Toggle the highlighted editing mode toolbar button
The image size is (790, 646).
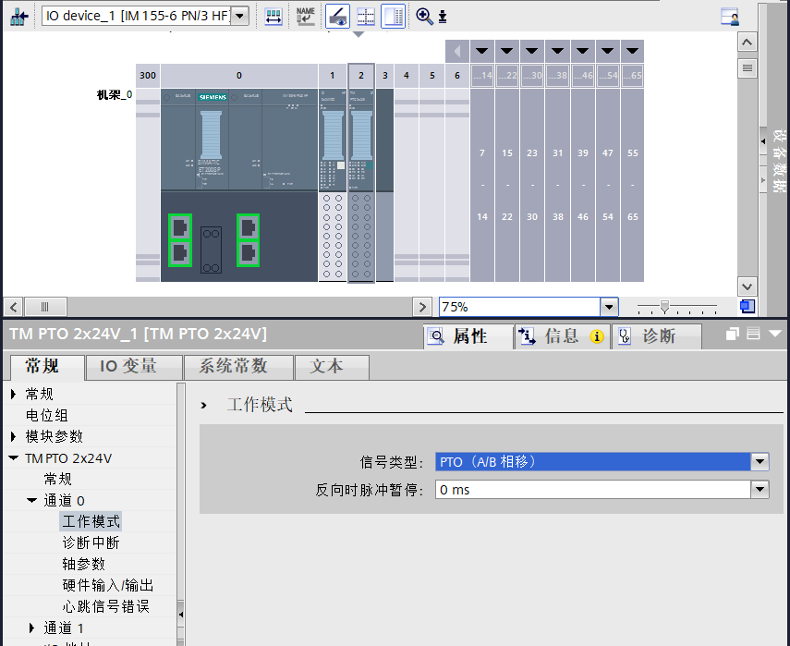tap(337, 16)
